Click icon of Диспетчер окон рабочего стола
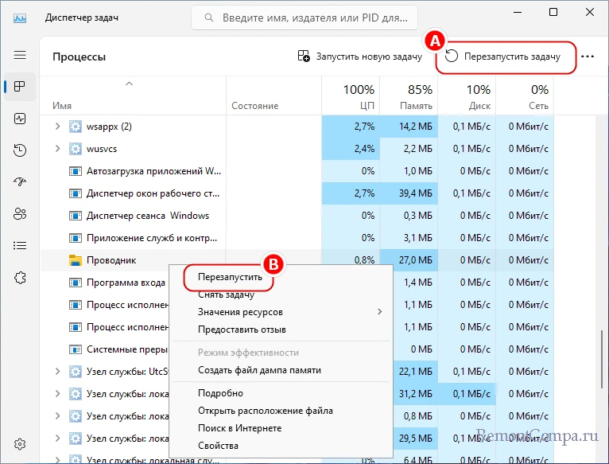The height and width of the screenshot is (464, 609). click(76, 193)
